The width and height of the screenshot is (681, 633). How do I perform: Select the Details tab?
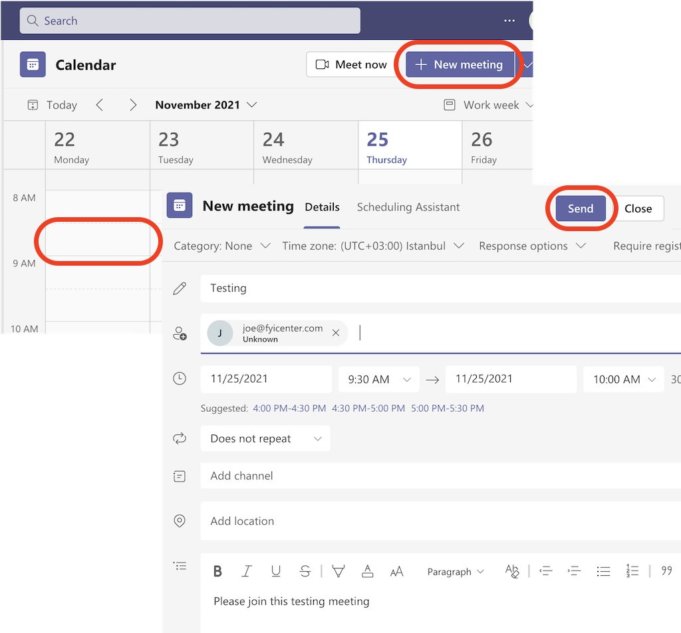322,207
